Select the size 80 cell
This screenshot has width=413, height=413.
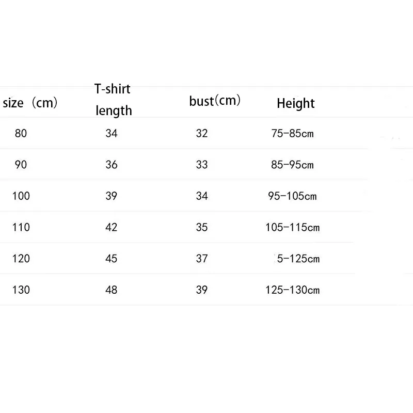click(21, 133)
